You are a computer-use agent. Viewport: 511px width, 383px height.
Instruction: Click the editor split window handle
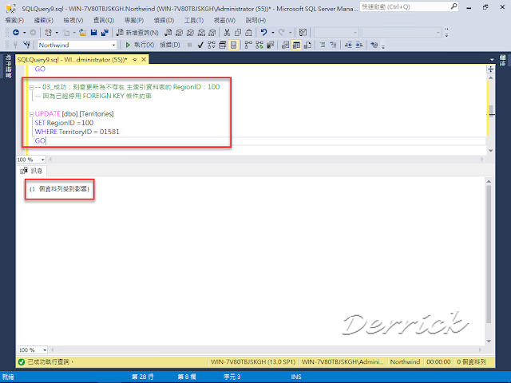tap(491, 69)
